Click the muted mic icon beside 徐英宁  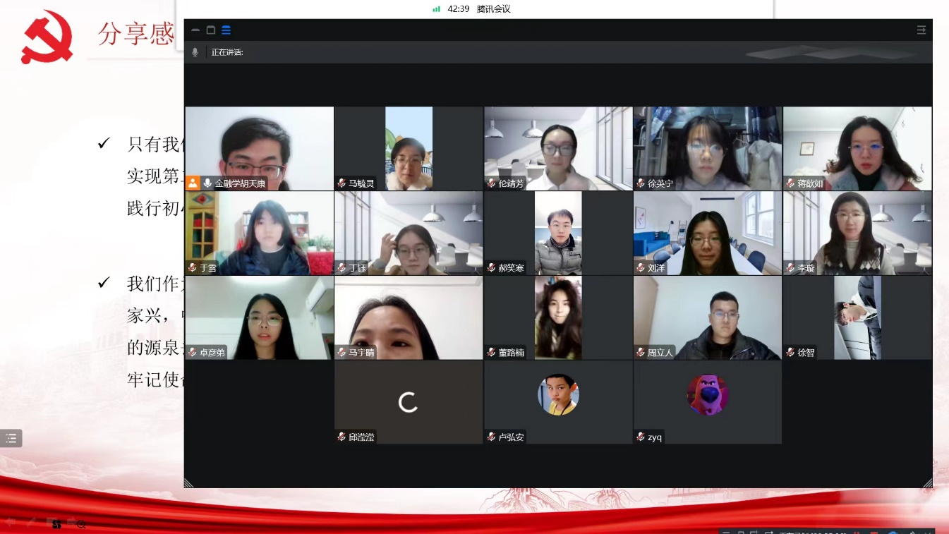click(641, 183)
